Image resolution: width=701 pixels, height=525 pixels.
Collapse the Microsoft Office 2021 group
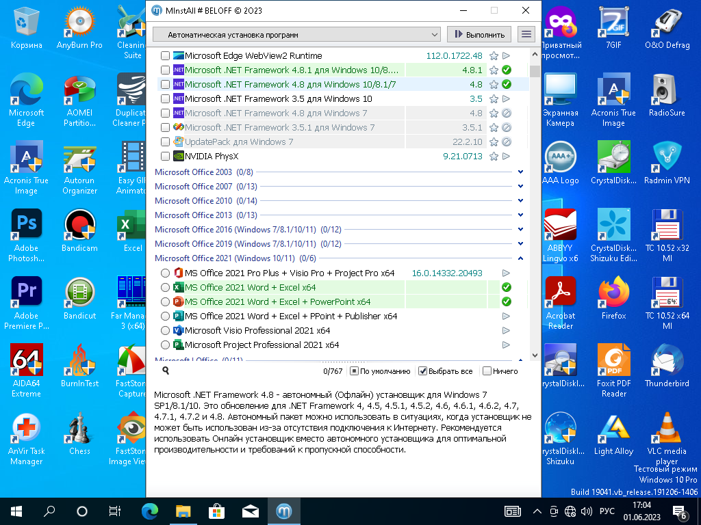(520, 258)
